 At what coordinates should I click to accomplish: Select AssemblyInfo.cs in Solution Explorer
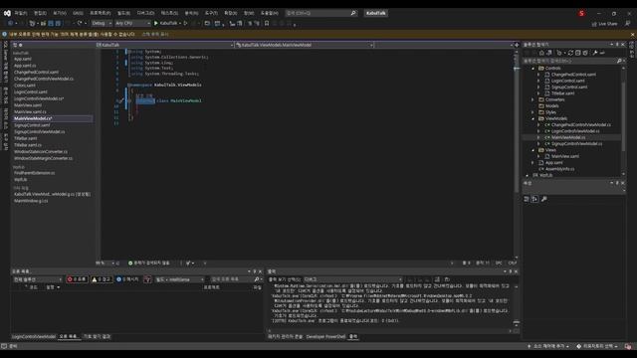click(559, 169)
